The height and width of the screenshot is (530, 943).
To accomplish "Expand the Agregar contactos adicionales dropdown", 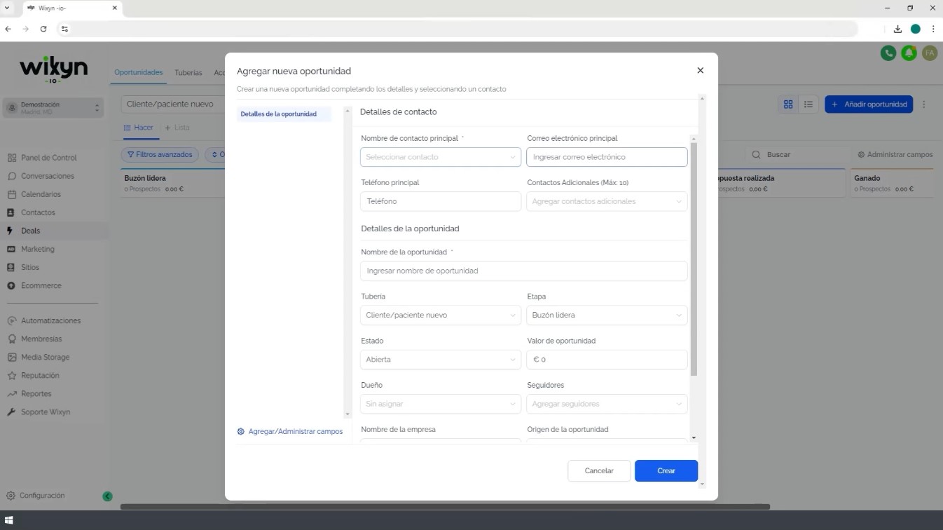I will [x=607, y=201].
